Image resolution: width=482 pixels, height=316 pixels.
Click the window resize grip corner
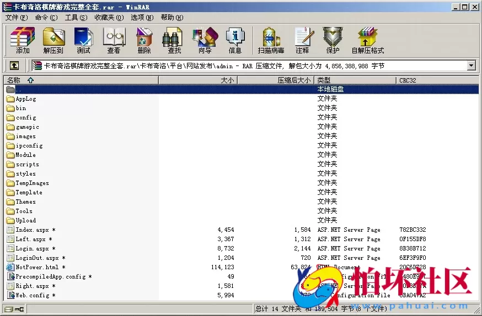click(478, 311)
